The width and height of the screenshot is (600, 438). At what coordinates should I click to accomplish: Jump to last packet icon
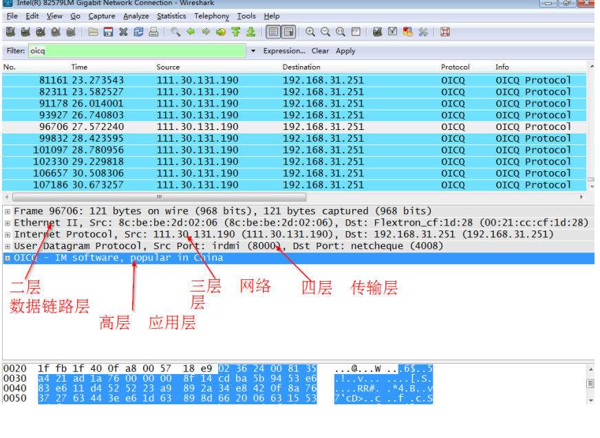(251, 32)
